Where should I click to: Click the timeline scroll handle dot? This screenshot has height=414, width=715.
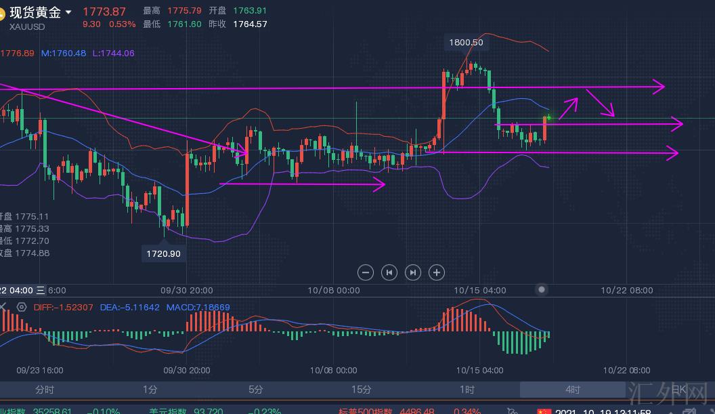pos(542,289)
